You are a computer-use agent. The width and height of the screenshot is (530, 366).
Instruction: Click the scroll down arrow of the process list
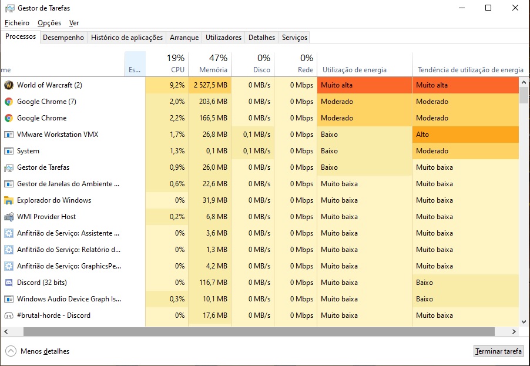point(524,322)
